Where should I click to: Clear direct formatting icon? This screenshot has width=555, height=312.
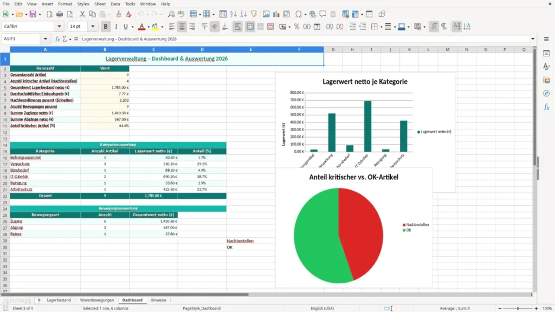click(x=129, y=14)
